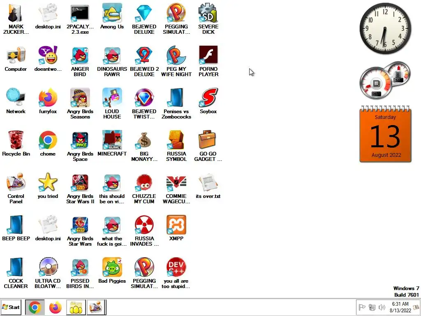Image resolution: width=421 pixels, height=316 pixels.
Task: Open the Control Panel desktop icon
Action: pos(16,188)
